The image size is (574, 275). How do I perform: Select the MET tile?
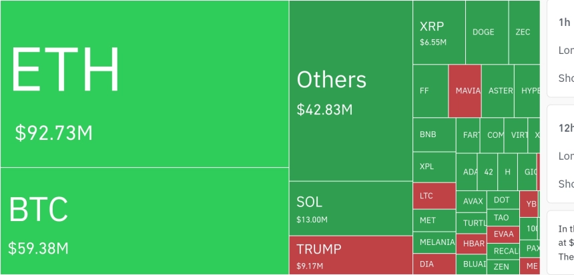(434, 220)
